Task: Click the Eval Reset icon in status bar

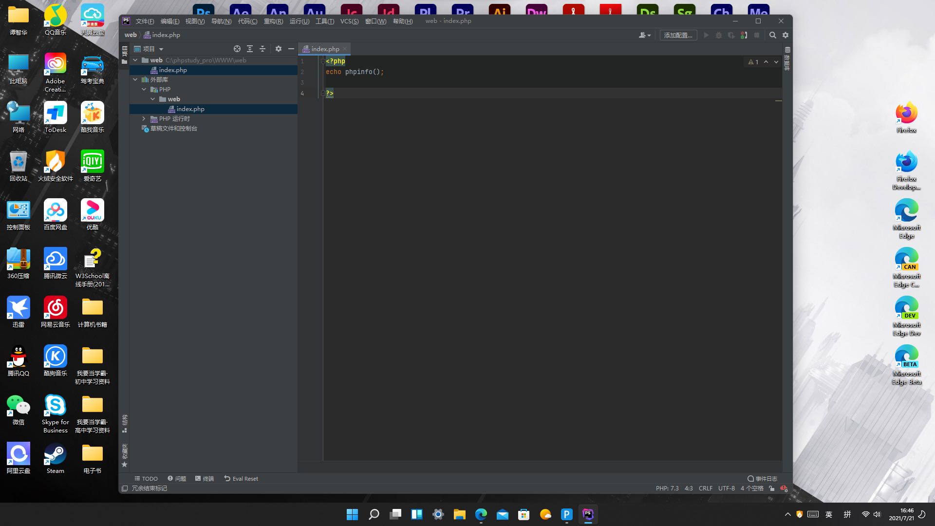Action: coord(227,478)
